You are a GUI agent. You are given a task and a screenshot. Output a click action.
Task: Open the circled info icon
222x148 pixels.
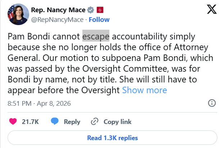(212, 104)
